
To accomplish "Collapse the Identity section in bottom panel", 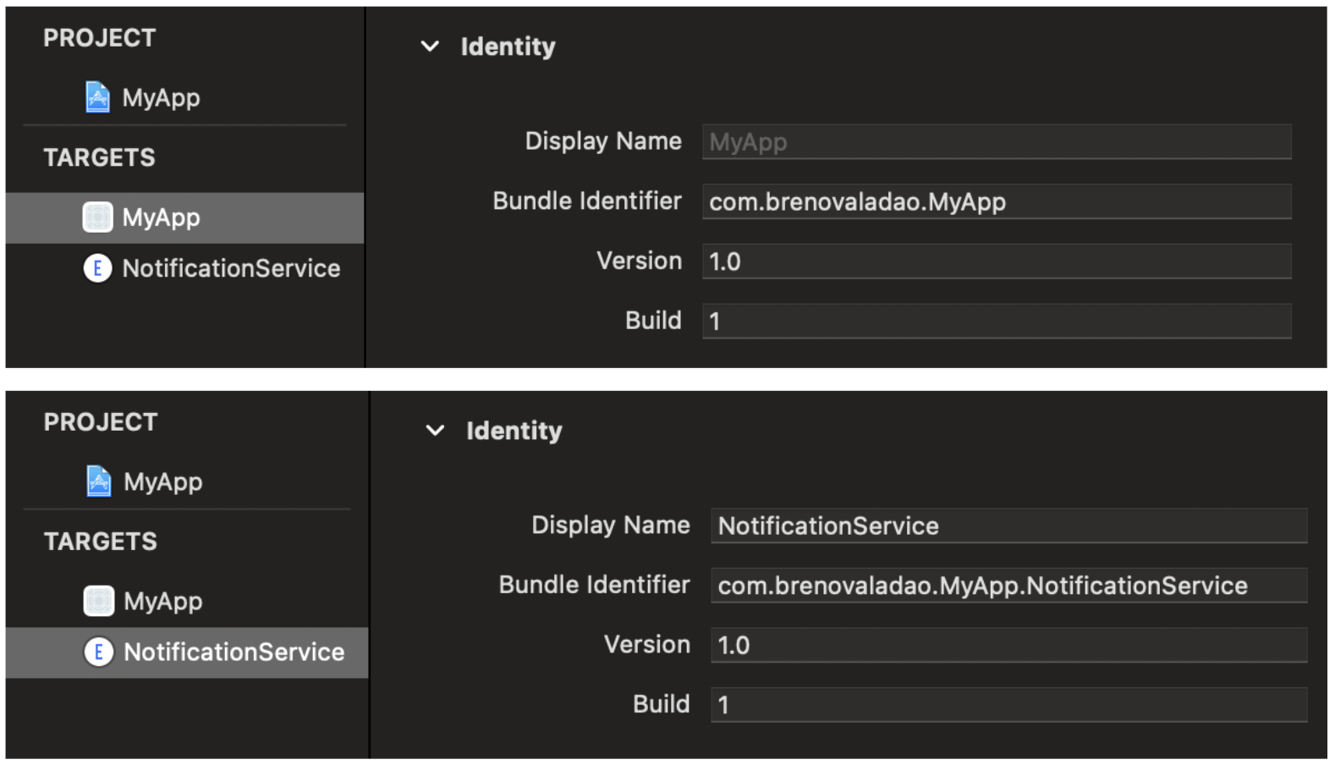I will click(435, 431).
